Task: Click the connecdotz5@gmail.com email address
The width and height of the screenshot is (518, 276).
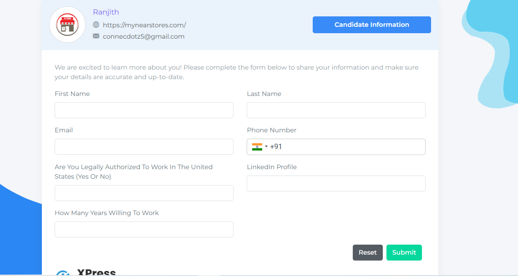Action: click(143, 36)
